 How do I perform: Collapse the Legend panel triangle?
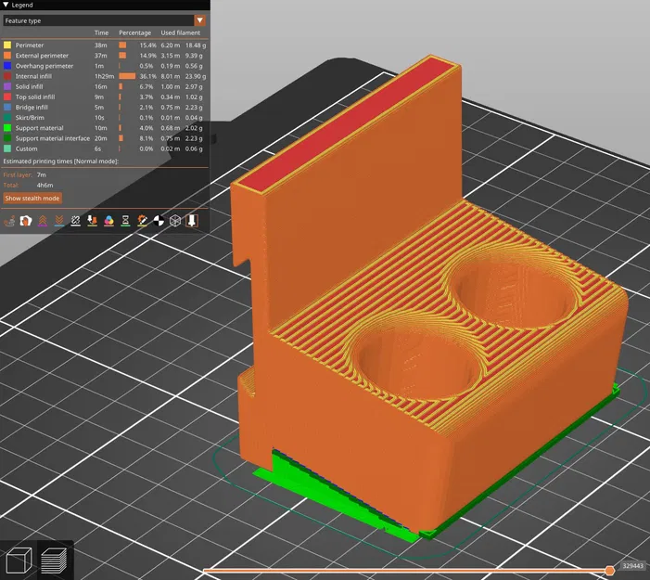[6, 5]
